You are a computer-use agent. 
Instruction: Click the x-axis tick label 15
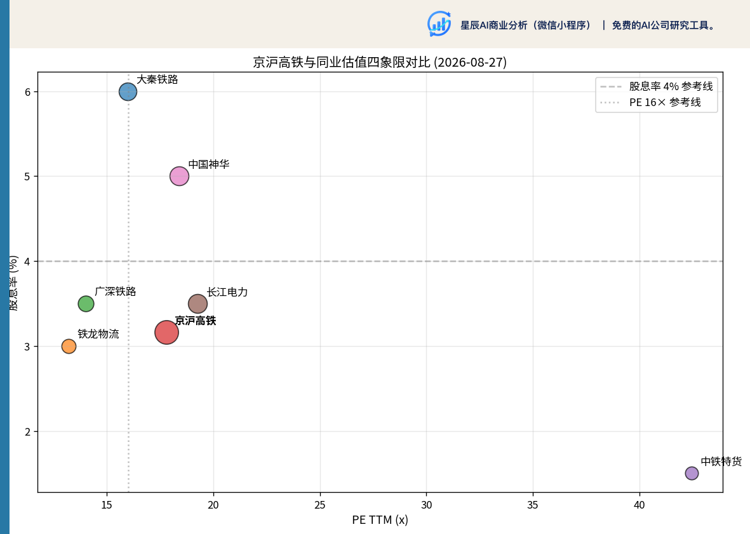tap(107, 505)
